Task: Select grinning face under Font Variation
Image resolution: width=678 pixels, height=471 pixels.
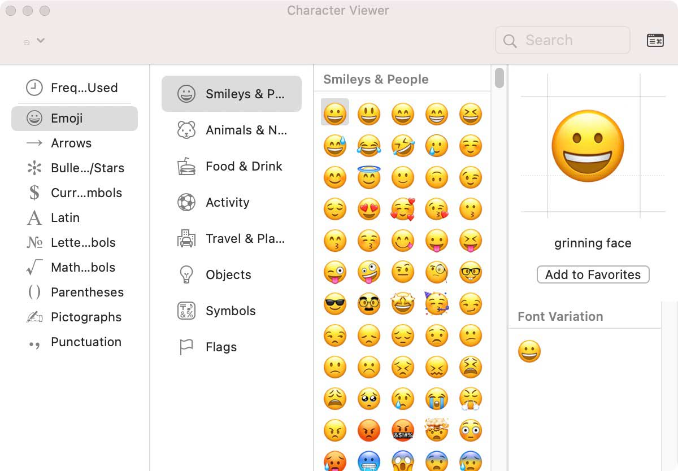Action: 529,351
